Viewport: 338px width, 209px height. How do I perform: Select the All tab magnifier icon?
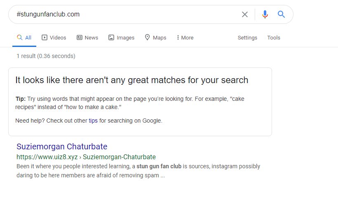[x=20, y=37]
